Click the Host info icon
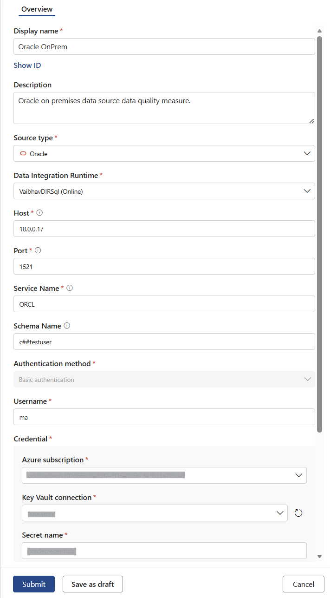This screenshot has height=598, width=330. [x=39, y=213]
